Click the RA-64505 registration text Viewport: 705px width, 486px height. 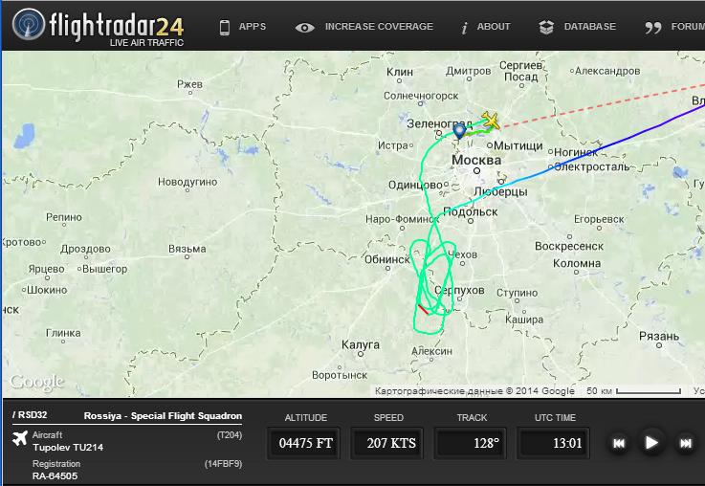coord(55,475)
